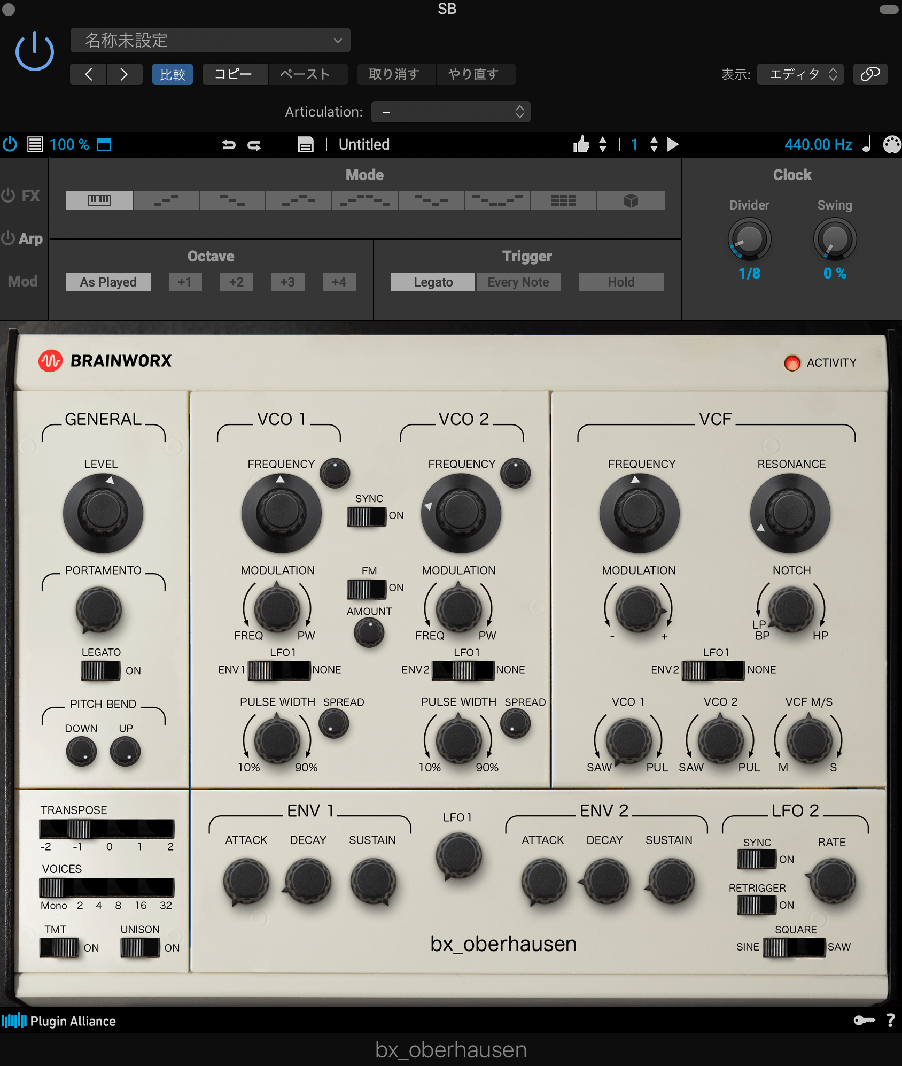
Task: Toggle VCO 1 SYNC switch on
Action: [x=367, y=516]
